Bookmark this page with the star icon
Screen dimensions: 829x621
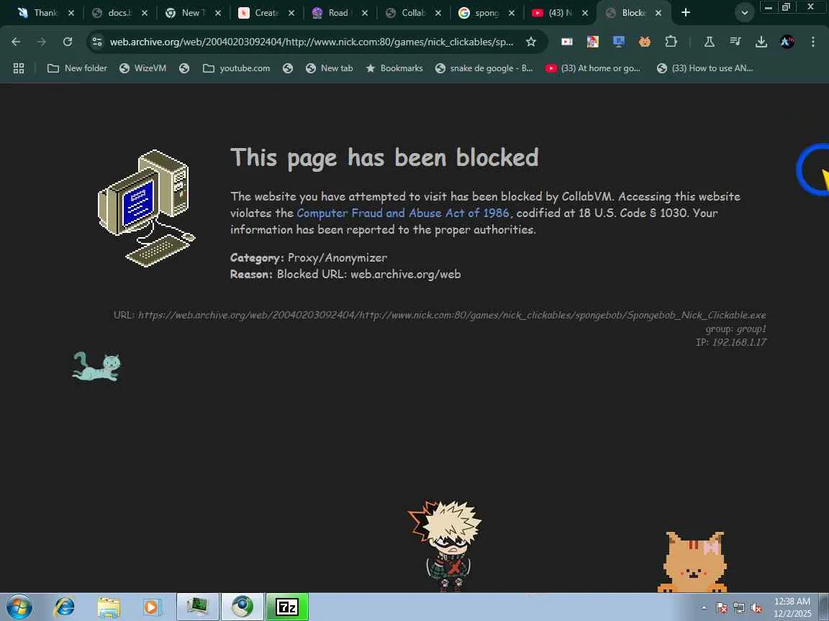pyautogui.click(x=531, y=42)
